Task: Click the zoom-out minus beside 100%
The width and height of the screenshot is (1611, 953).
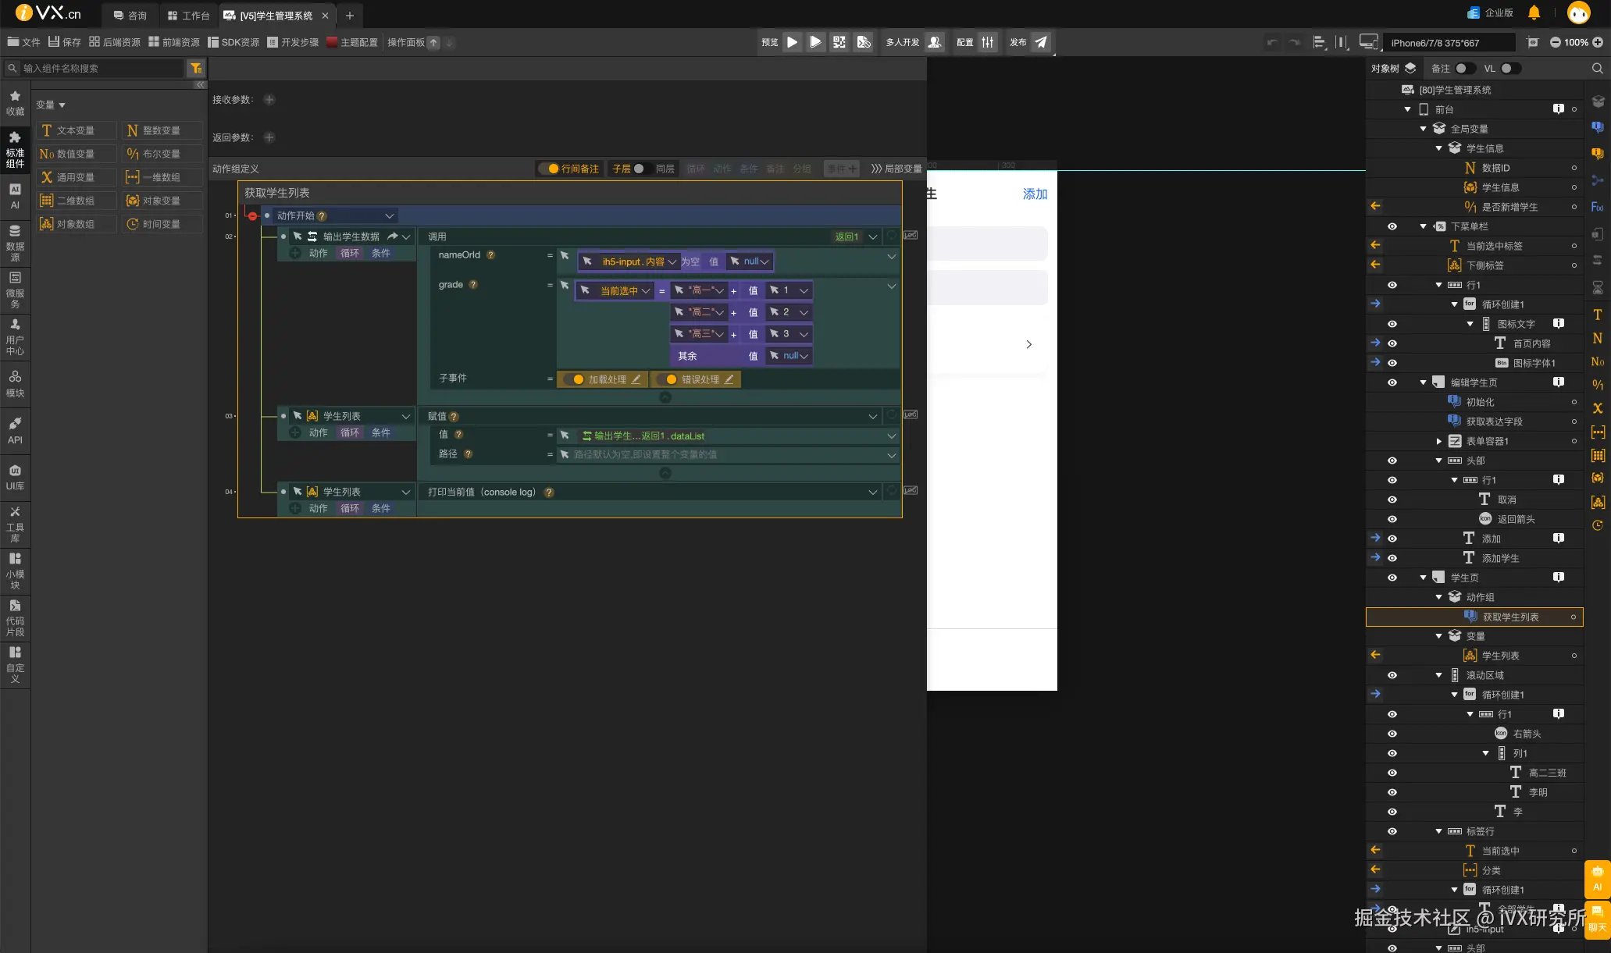Action: (x=1555, y=43)
